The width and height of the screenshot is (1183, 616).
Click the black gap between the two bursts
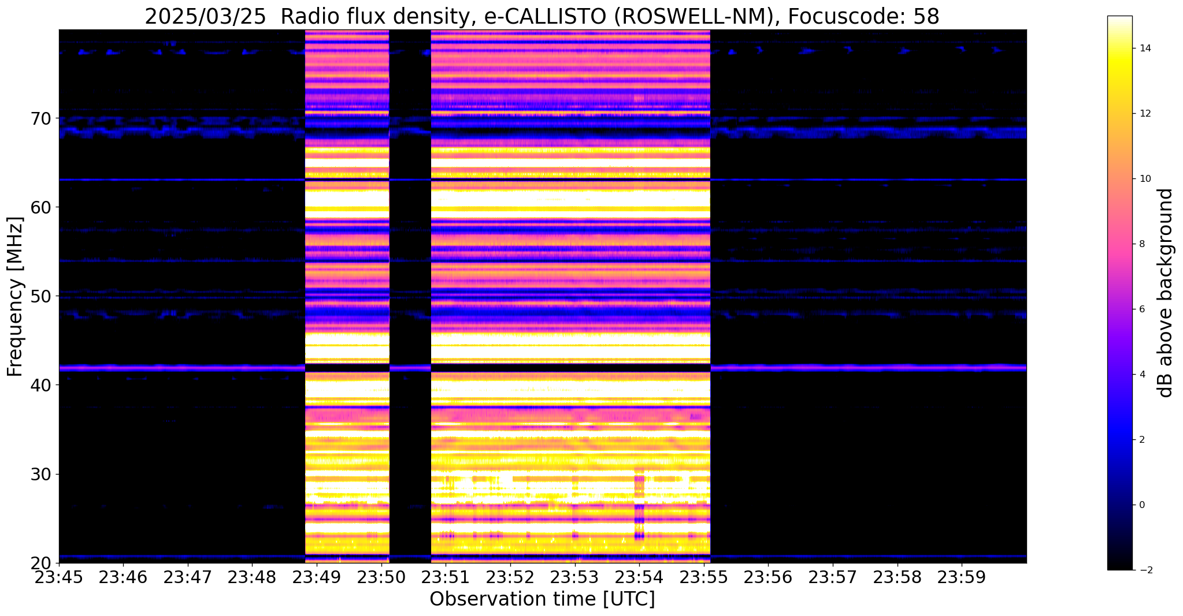tap(410, 296)
